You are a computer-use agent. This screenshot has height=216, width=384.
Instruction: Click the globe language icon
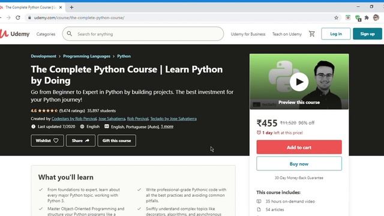(82, 127)
